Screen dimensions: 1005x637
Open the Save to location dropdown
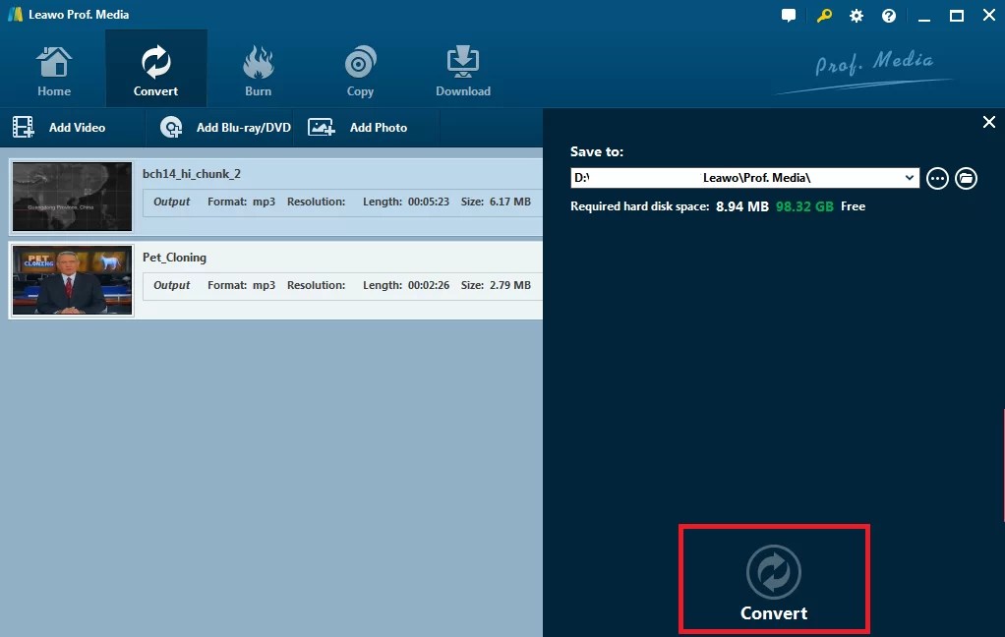[x=910, y=178]
